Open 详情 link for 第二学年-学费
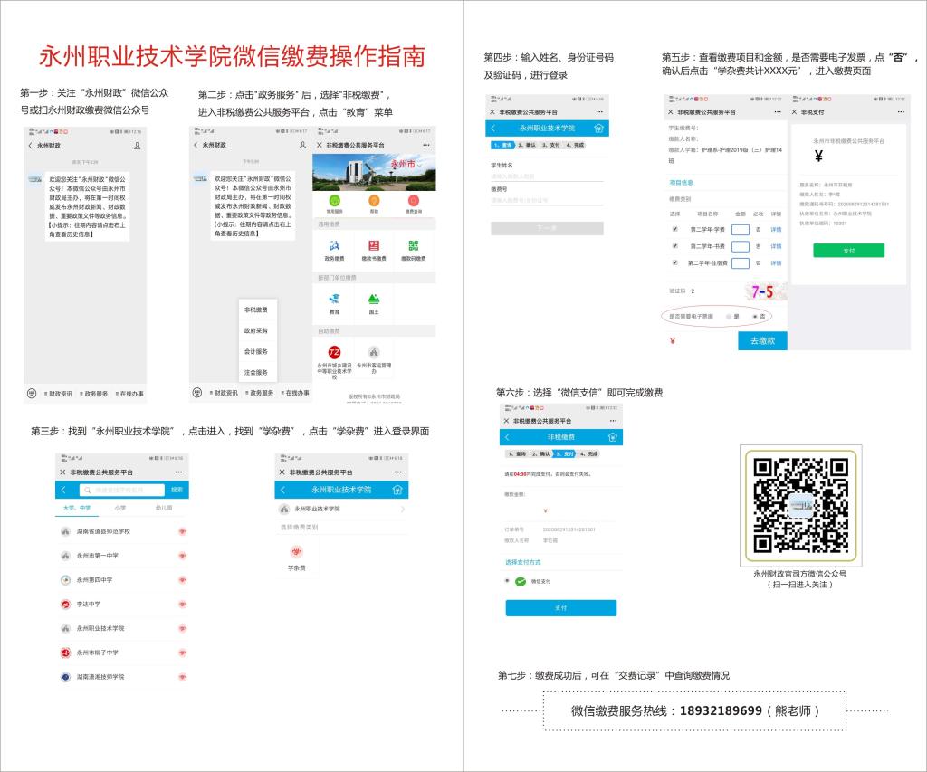927x772 pixels. tap(776, 229)
